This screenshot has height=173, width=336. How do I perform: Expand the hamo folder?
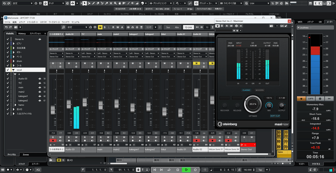pos(16,105)
